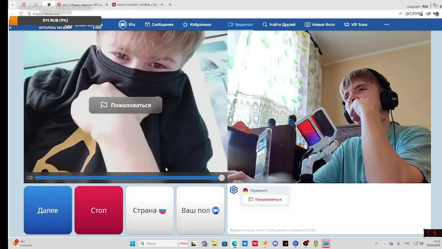Open VK app from the taskbar

(245, 243)
